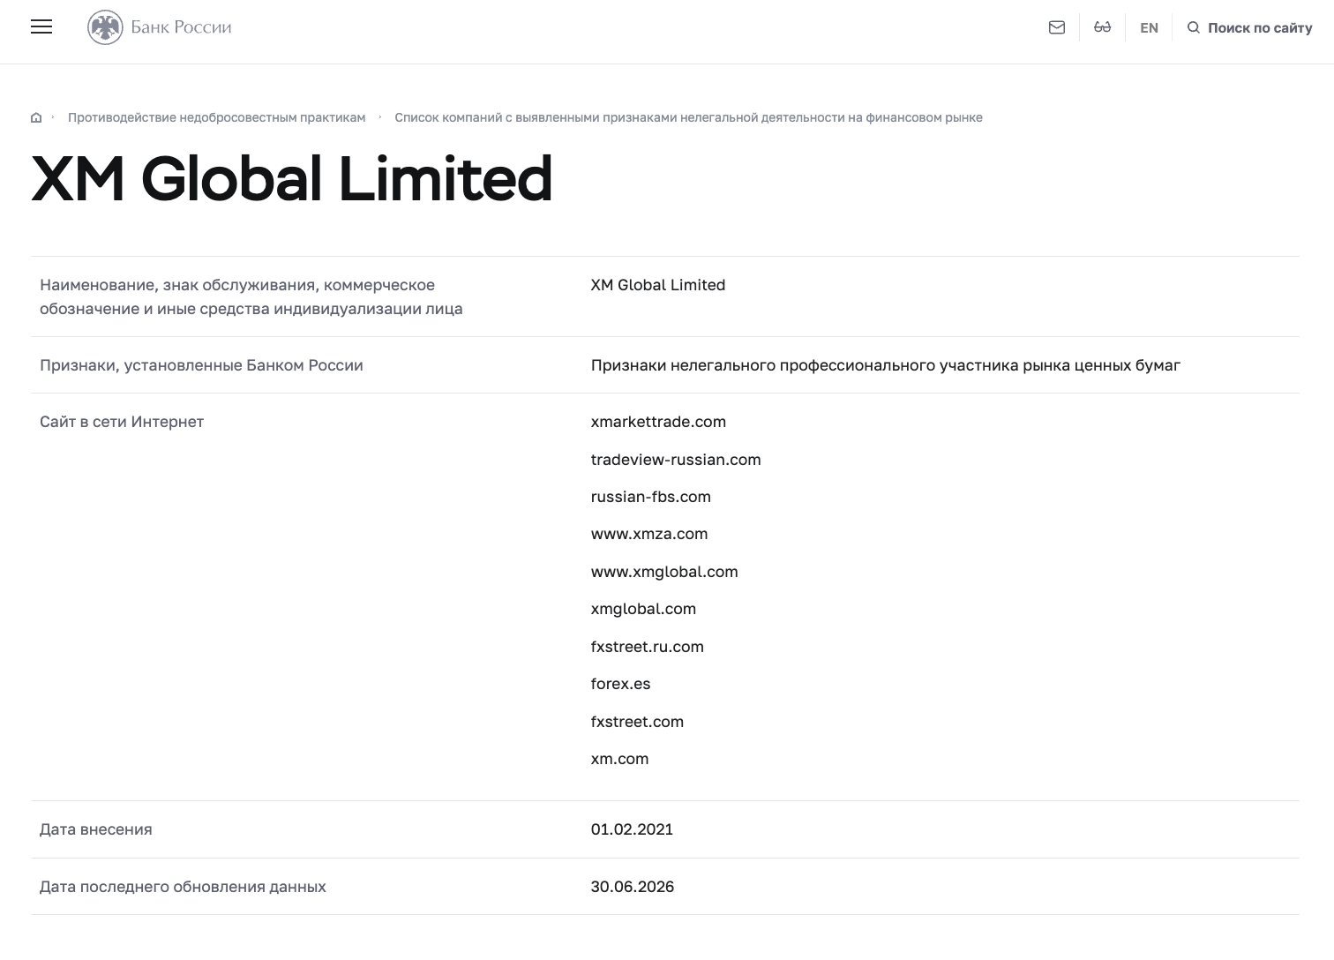Select the site entry xmarkettrade.com

point(658,422)
